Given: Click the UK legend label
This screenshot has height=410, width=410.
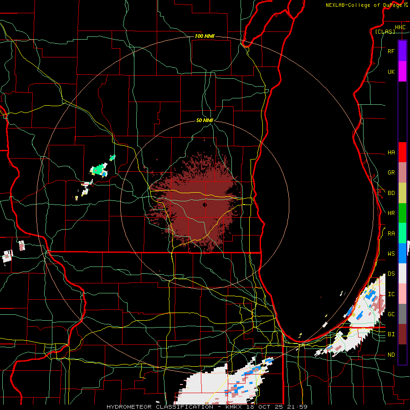Looking at the screenshot, I should 391,72.
